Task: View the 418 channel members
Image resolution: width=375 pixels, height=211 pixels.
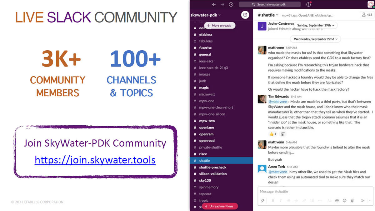Action: click(x=367, y=15)
